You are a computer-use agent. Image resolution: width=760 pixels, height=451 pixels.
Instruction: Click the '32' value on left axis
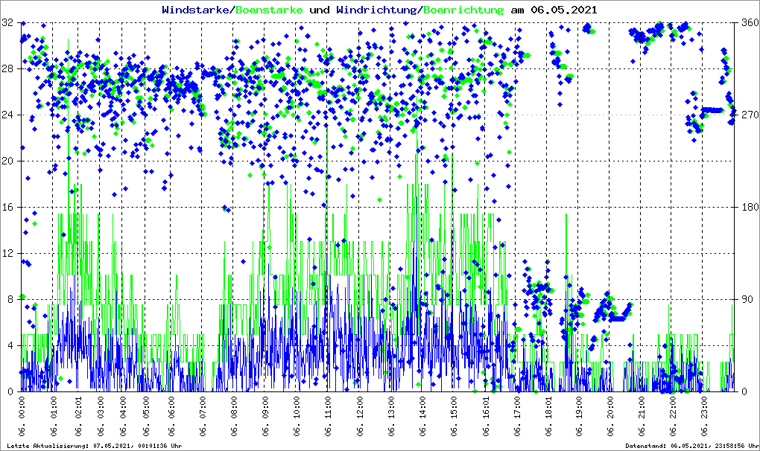pos(8,23)
